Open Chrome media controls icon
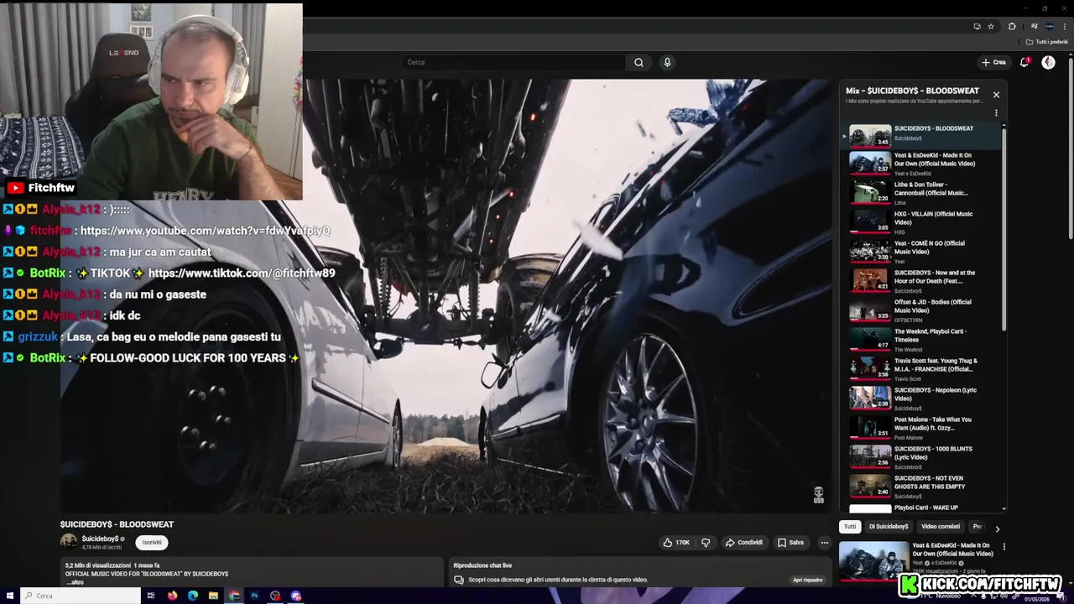1074x604 pixels. [x=1034, y=26]
